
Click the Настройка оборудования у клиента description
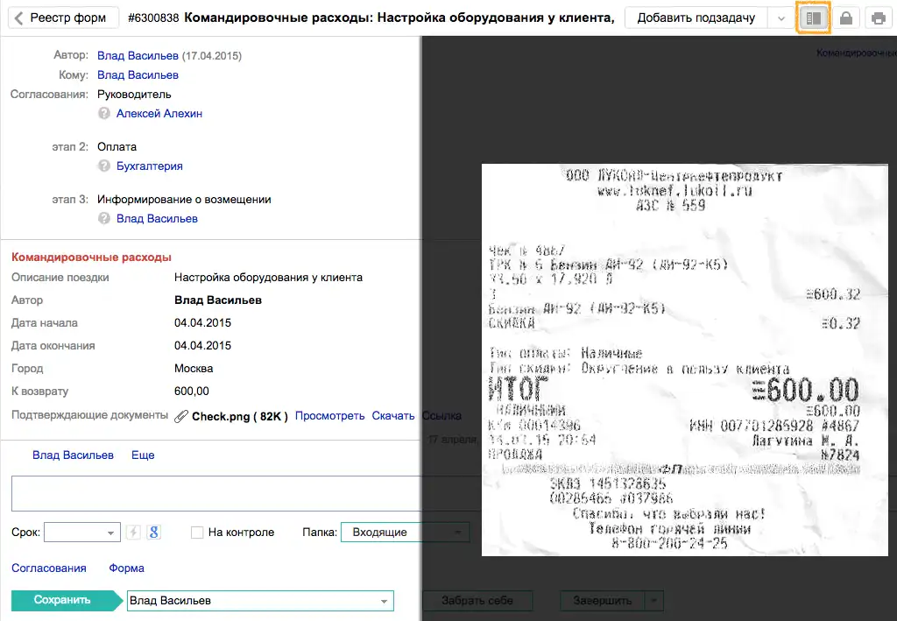[268, 278]
